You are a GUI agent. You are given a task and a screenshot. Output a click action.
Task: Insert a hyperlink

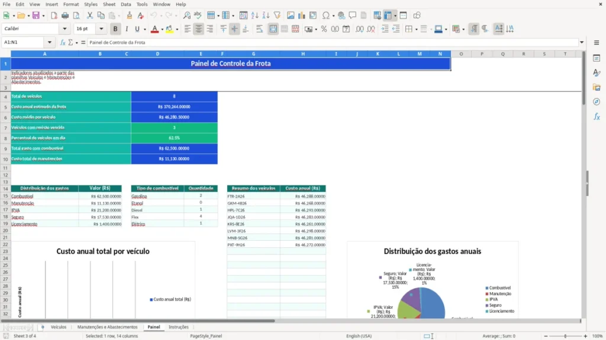click(x=341, y=15)
